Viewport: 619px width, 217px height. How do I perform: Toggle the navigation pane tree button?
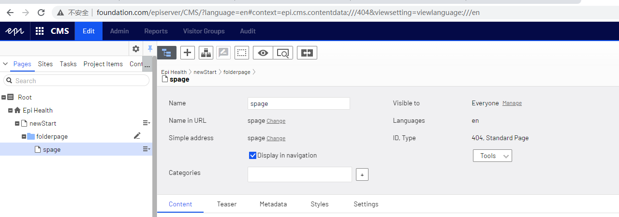pos(166,53)
